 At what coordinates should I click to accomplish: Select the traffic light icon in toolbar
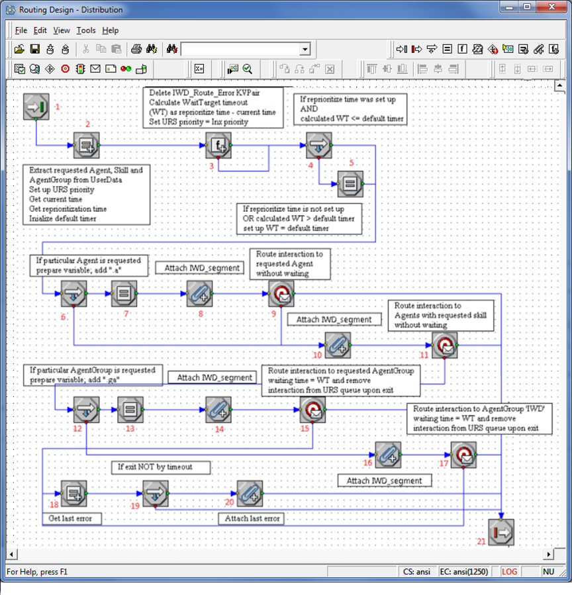pyautogui.click(x=80, y=69)
